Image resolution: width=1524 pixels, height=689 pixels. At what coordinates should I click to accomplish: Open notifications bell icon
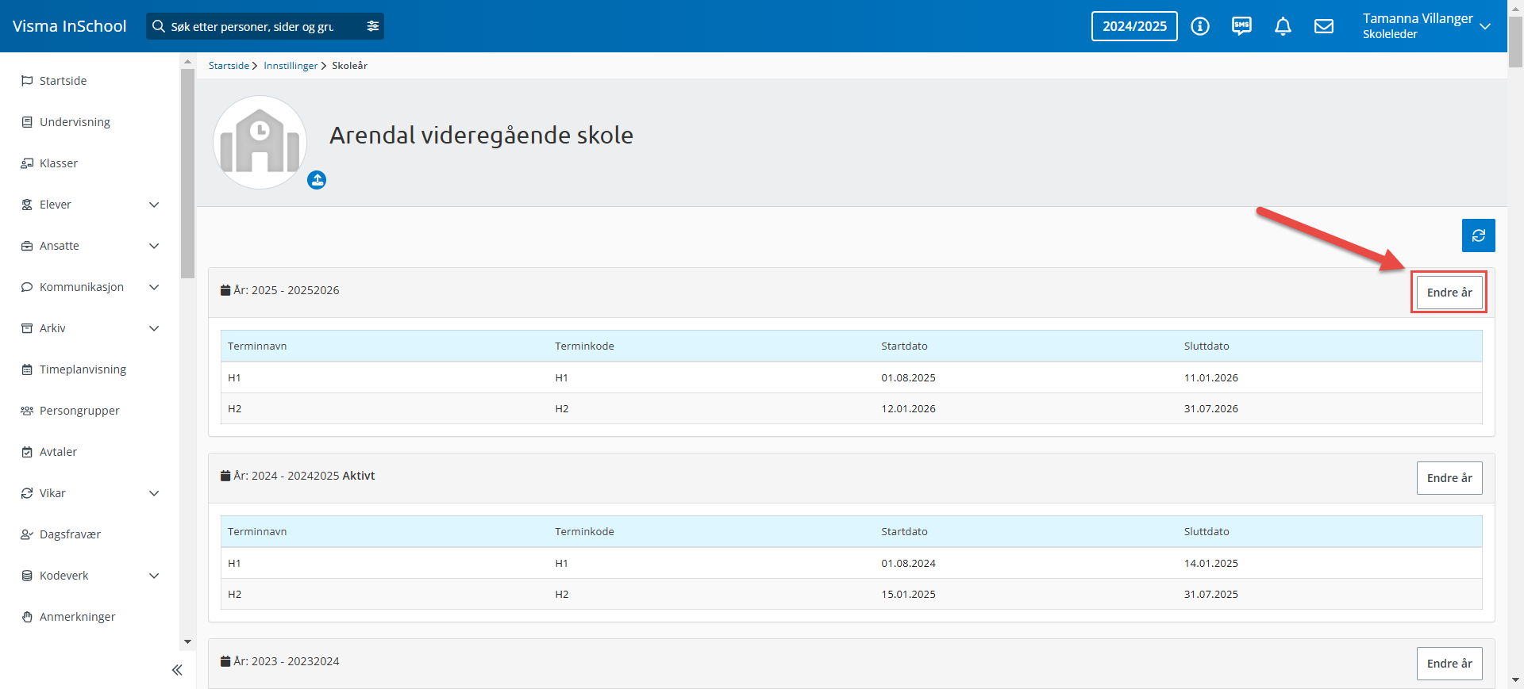click(x=1283, y=26)
